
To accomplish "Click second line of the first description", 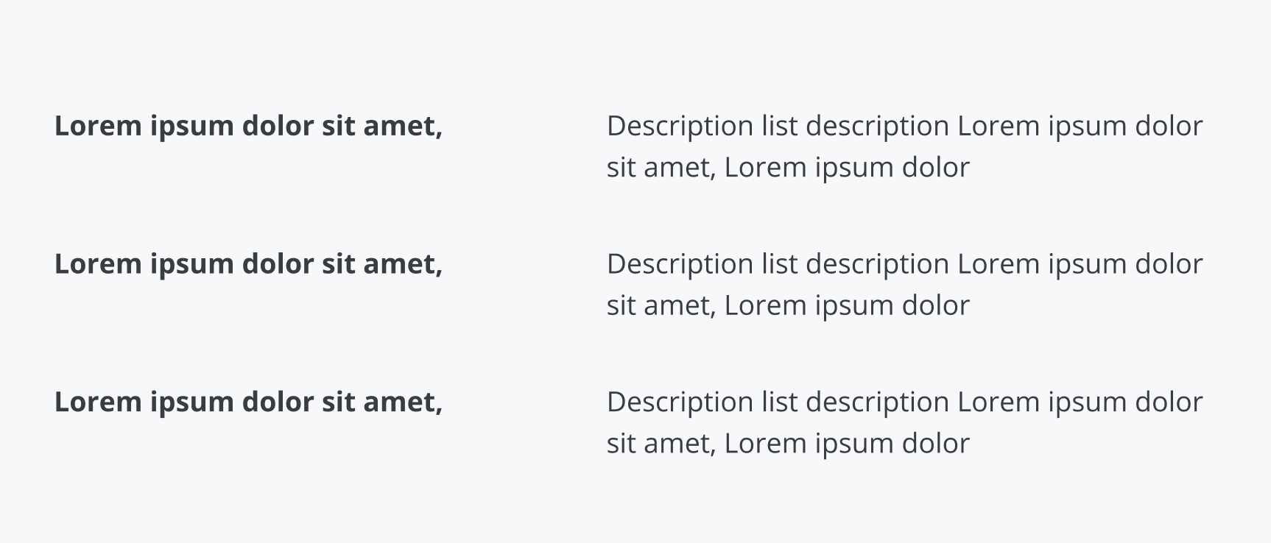I will (x=788, y=167).
